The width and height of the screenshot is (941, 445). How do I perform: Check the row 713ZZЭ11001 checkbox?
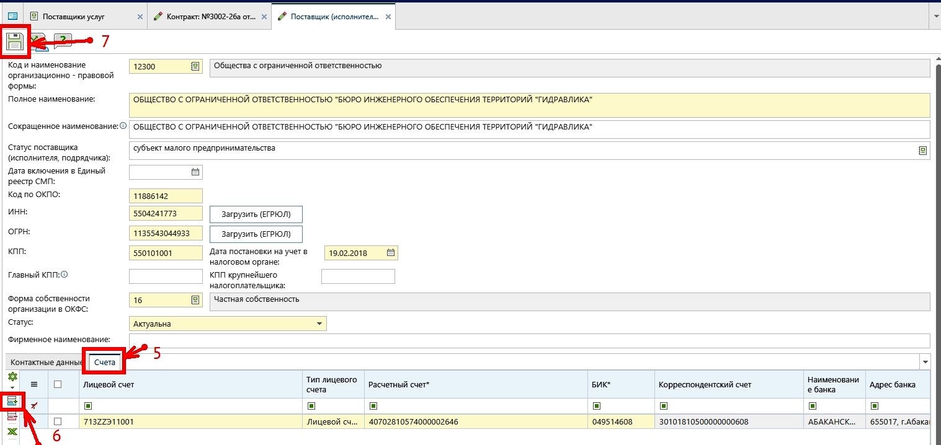coord(58,421)
